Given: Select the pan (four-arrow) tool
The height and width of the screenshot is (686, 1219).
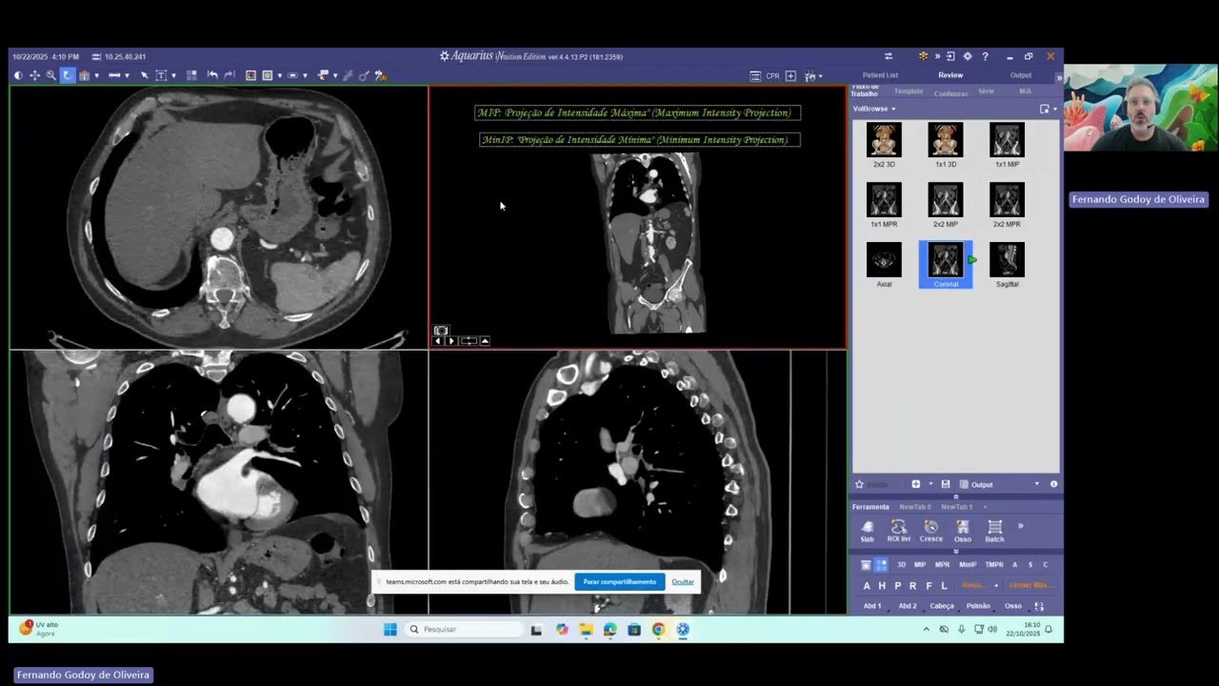Looking at the screenshot, I should (35, 75).
